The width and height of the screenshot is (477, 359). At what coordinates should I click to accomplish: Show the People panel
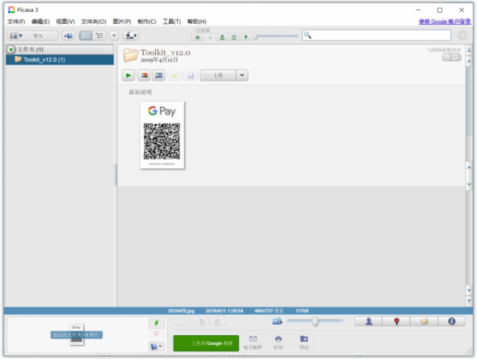(x=368, y=321)
